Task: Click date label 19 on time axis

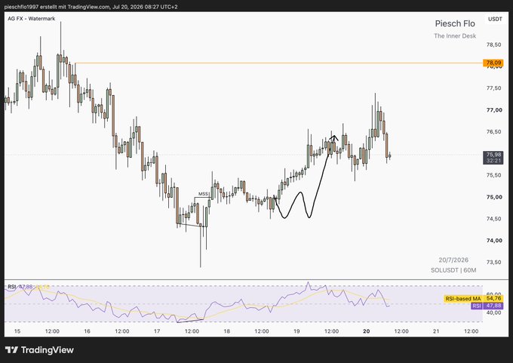Action: 296,331
